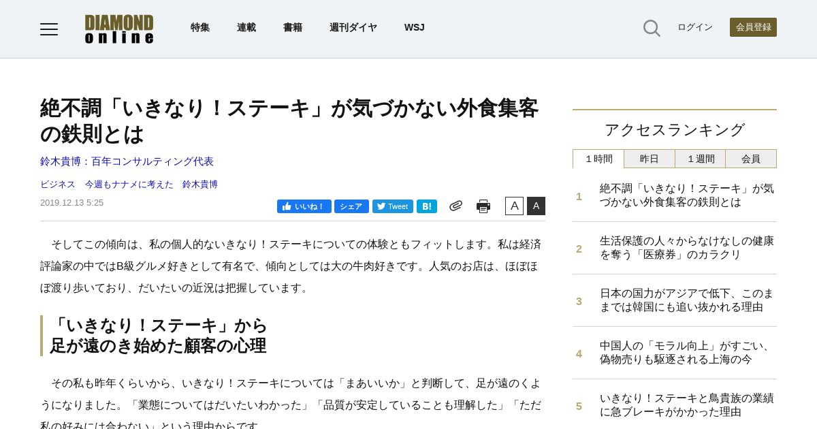The height and width of the screenshot is (429, 817).
Task: Open 書籍 menu
Action: click(x=293, y=28)
